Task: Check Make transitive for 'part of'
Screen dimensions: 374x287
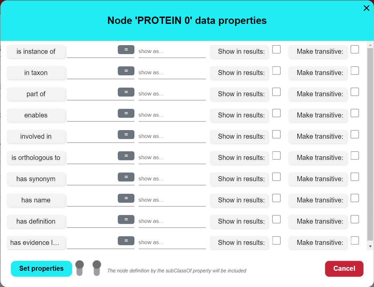Action: (x=355, y=92)
